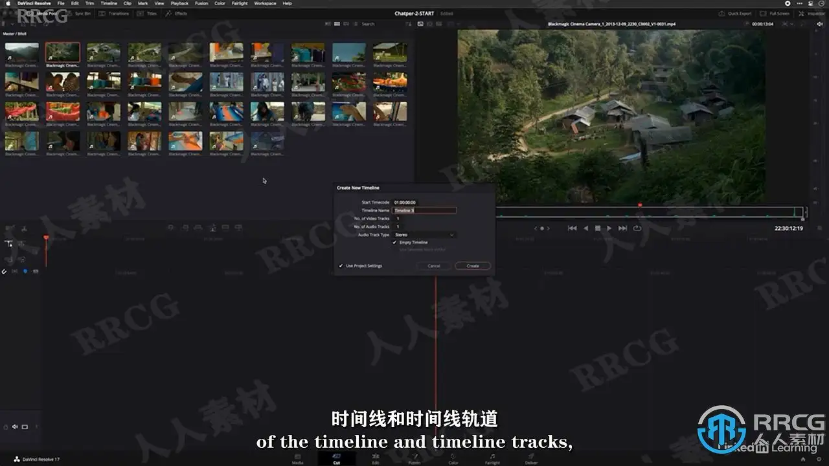Open the Workspace menu
This screenshot has height=466, width=829.
[x=265, y=3]
